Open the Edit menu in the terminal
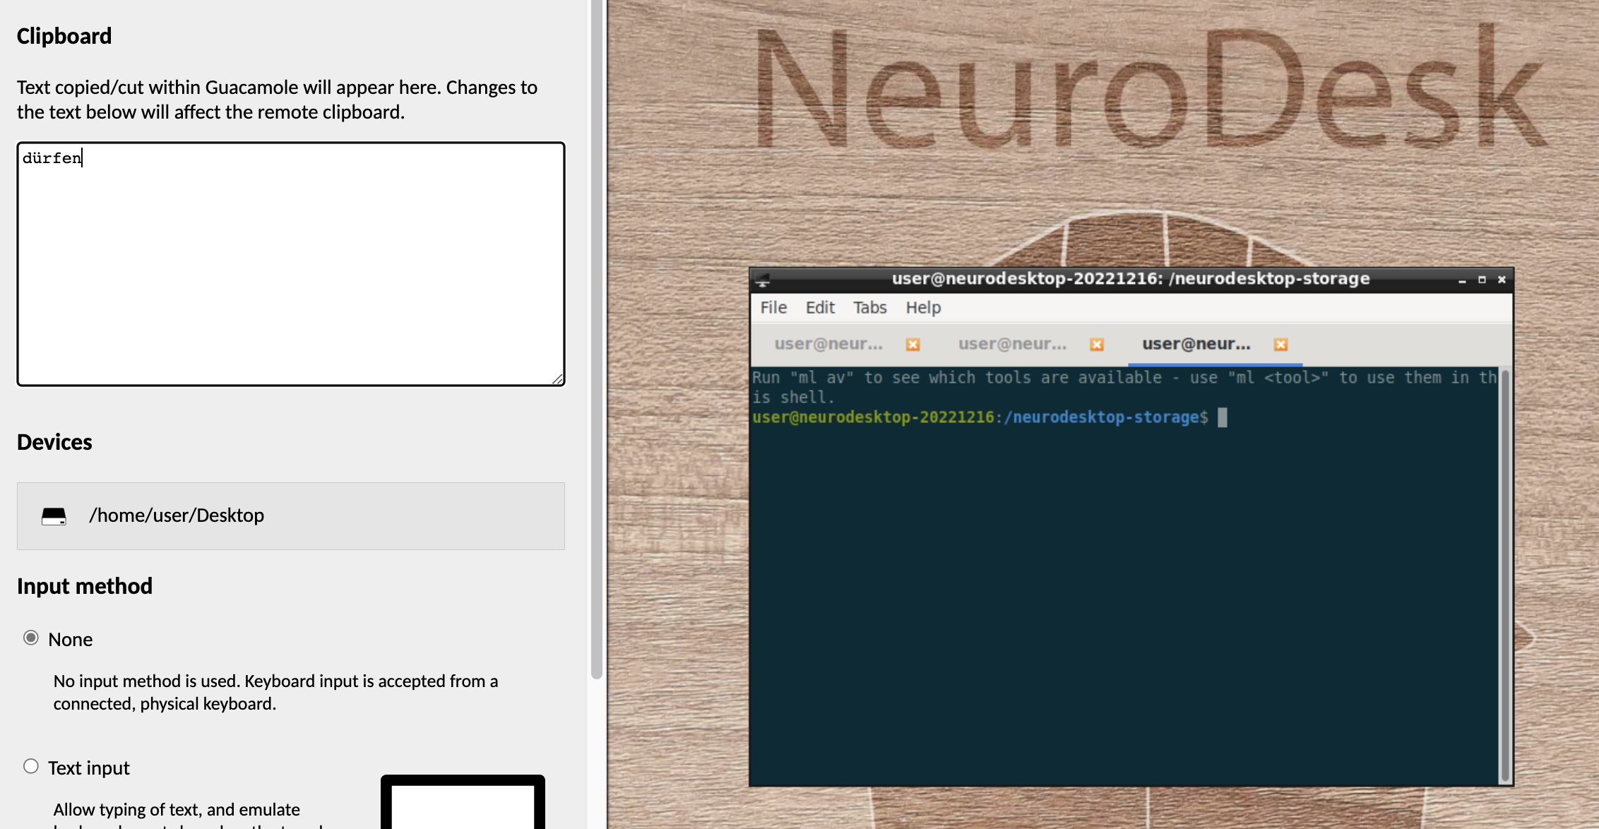This screenshot has height=829, width=1599. 819,307
